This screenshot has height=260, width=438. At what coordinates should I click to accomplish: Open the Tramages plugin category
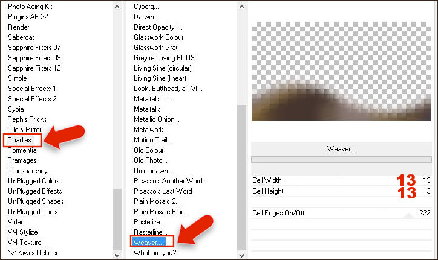point(22,160)
